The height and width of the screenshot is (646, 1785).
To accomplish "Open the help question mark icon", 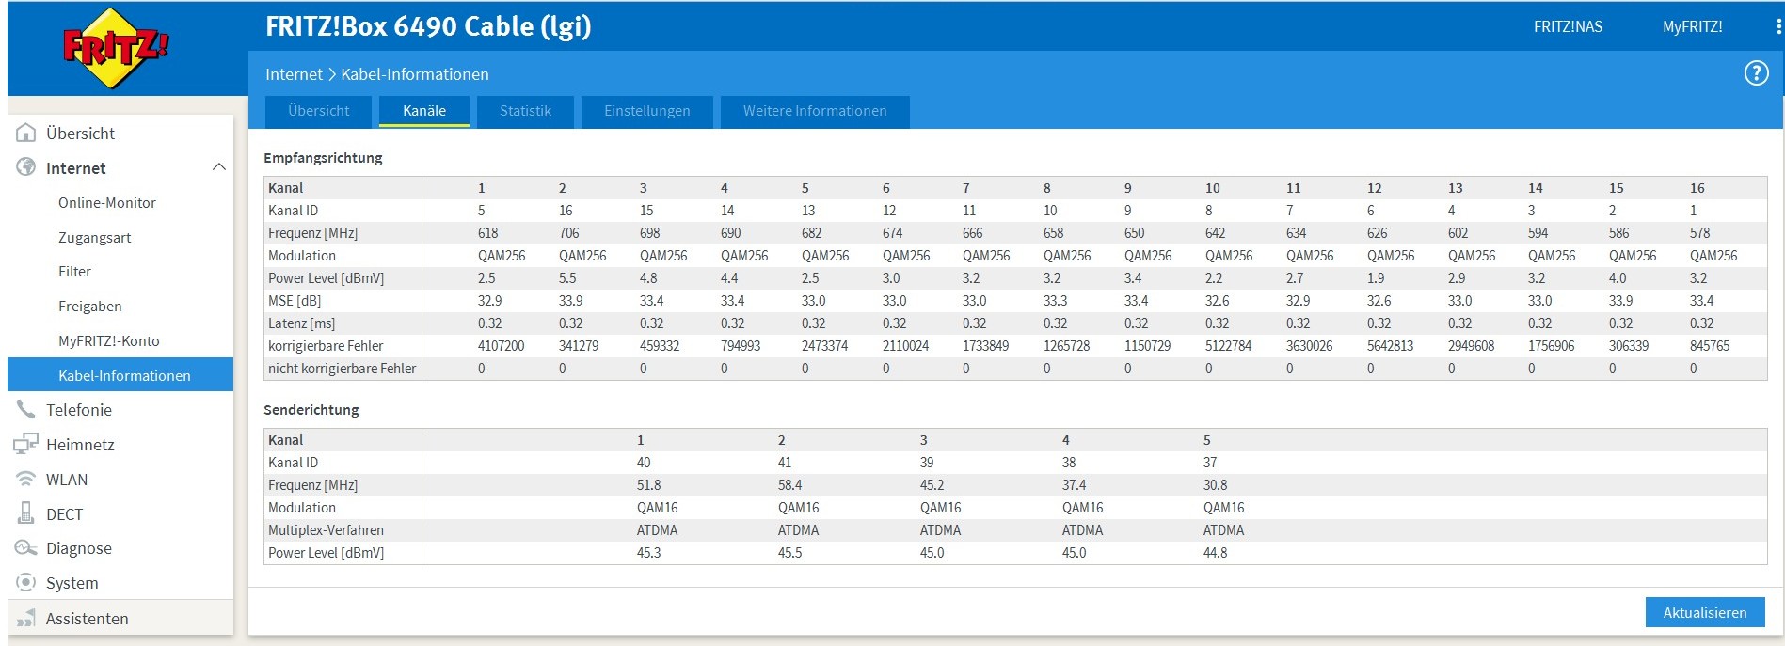I will (x=1756, y=73).
